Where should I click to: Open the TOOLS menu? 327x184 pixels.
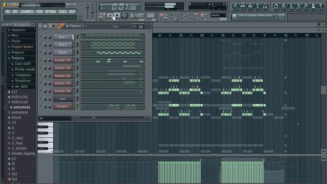click(62, 12)
